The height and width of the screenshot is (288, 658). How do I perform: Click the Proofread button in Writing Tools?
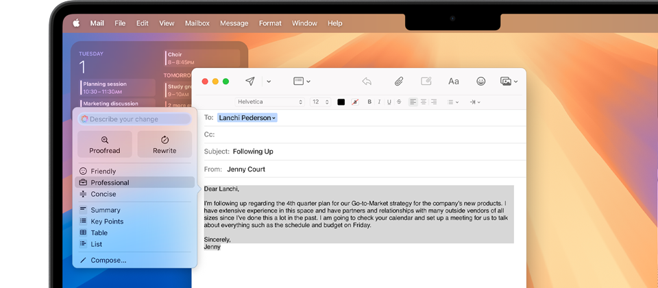pyautogui.click(x=105, y=144)
